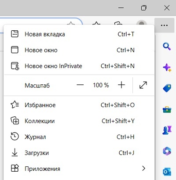Open Коллекции menu entry
The width and height of the screenshot is (176, 180).
(x=79, y=121)
